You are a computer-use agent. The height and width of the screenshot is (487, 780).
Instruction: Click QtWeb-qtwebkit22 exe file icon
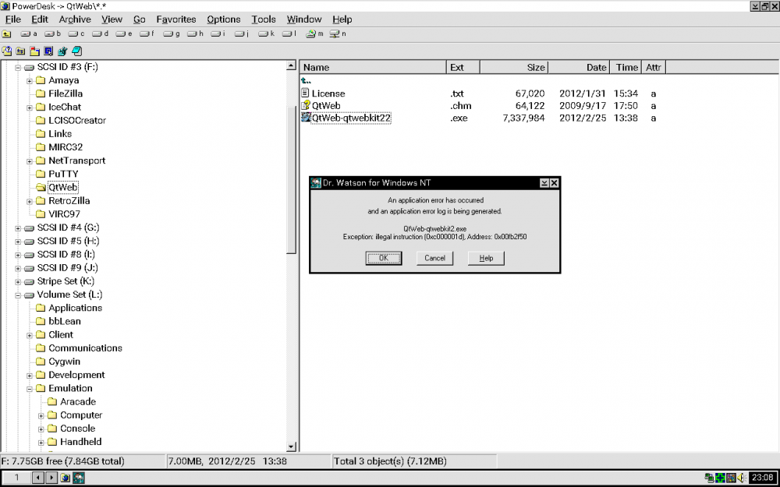click(306, 118)
